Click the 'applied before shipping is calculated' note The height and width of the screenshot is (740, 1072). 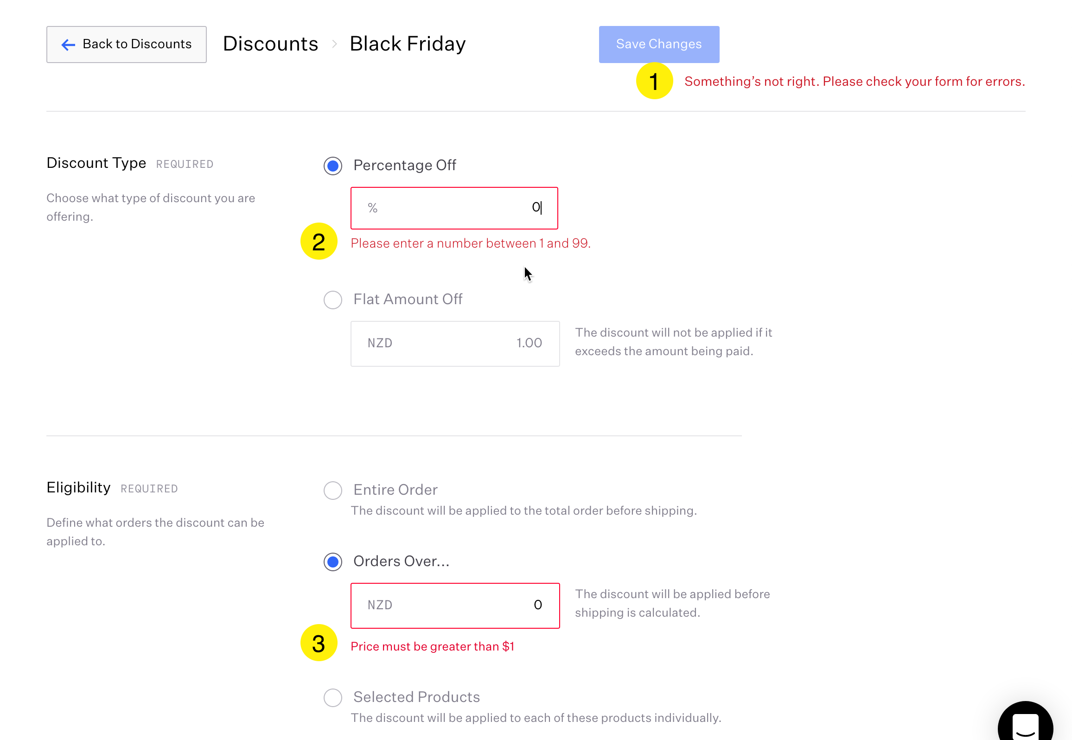pyautogui.click(x=672, y=603)
